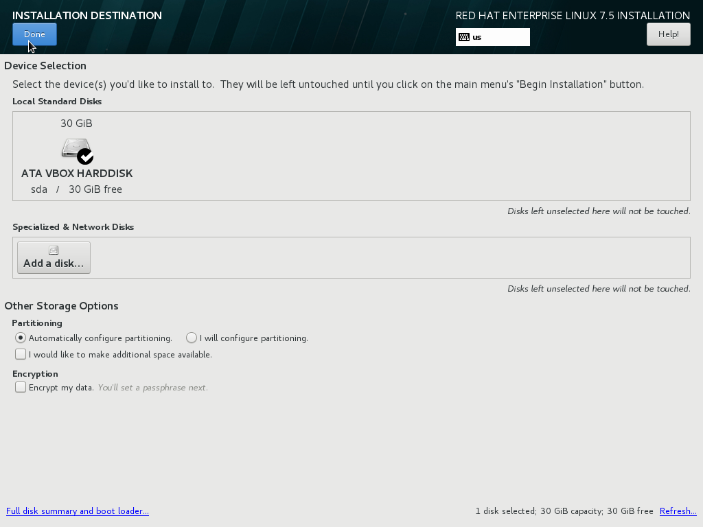703x527 pixels.
Task: Enable make additional space available checkbox
Action: (x=20, y=354)
